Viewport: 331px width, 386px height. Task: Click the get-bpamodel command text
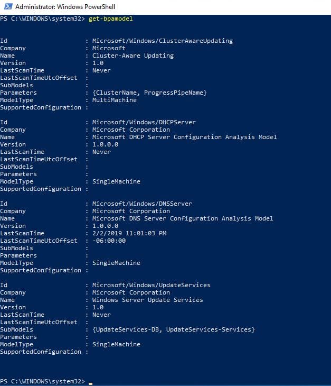coord(110,19)
